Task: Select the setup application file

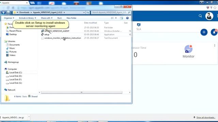Action: (47, 35)
